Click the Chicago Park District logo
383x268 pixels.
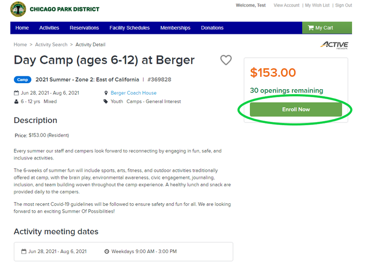[18, 9]
